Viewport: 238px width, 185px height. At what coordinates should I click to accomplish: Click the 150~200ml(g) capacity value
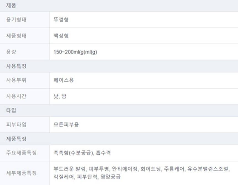(75, 52)
